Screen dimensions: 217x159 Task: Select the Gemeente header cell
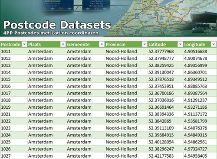tap(85, 44)
